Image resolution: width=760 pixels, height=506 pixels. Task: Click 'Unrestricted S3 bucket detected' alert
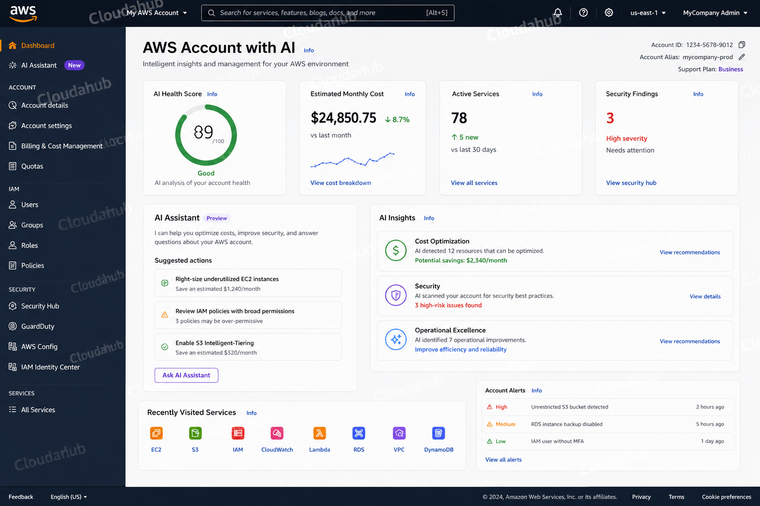coord(608,407)
